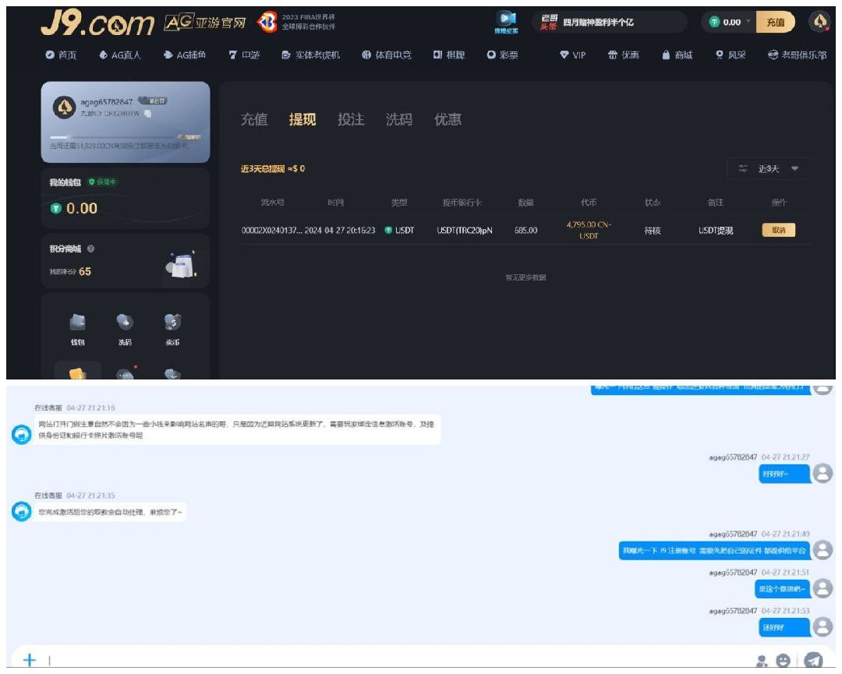Click the plus attachment icon in chat
Viewport: 842px width, 674px height.
point(29,660)
